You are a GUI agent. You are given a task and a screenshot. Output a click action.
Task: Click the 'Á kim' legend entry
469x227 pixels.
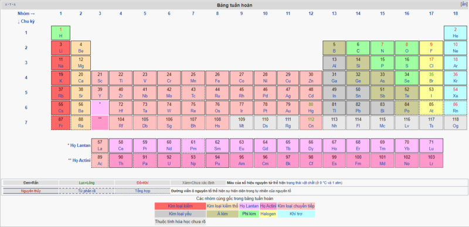click(222, 214)
